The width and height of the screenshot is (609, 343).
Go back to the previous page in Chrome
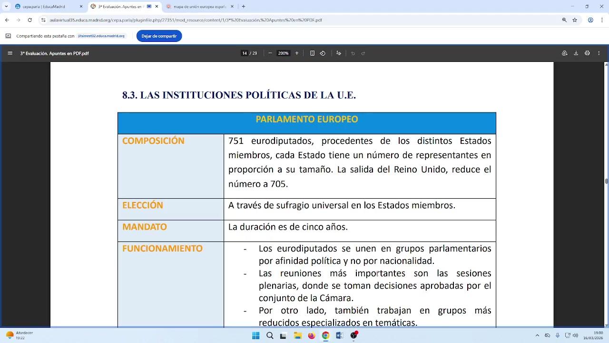[x=7, y=20]
